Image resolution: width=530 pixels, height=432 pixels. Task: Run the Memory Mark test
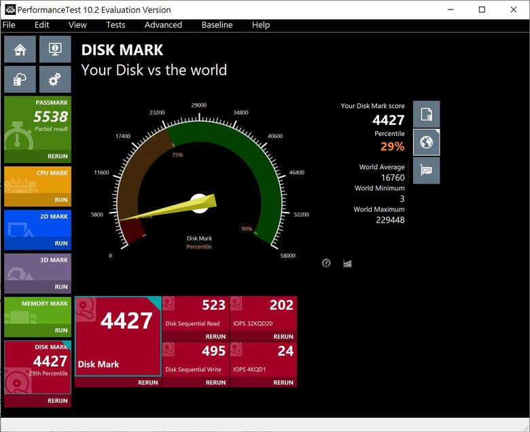(61, 331)
